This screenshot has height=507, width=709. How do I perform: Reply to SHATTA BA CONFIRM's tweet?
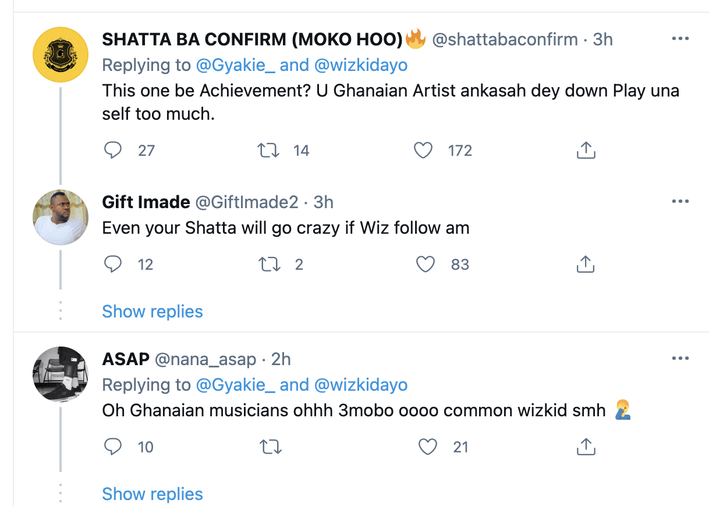tap(113, 151)
